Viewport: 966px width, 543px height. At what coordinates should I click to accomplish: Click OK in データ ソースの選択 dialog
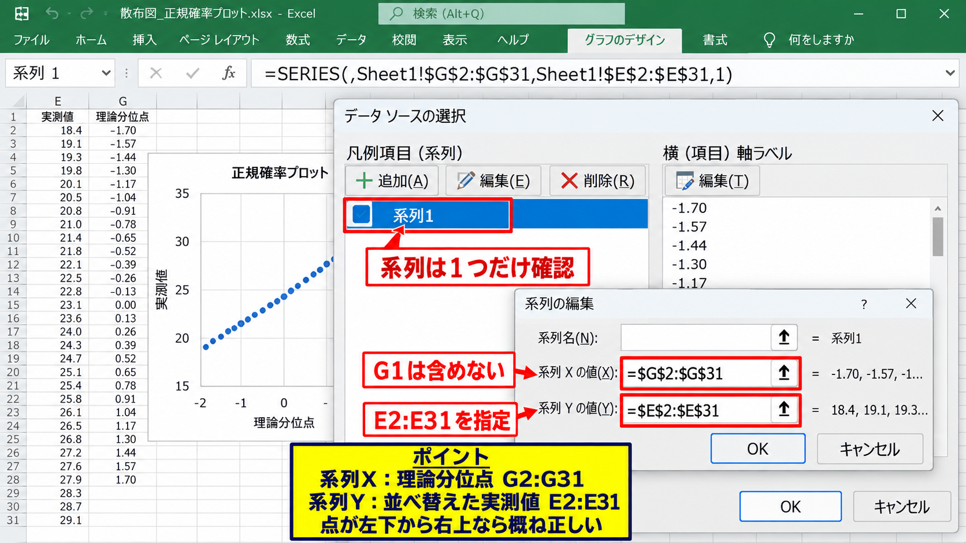point(790,506)
